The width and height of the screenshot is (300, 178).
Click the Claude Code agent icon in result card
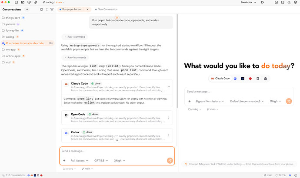[x=66, y=84]
